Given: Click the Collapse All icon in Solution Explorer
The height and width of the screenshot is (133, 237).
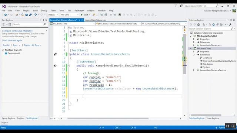Looking at the screenshot, I should click(x=217, y=24).
